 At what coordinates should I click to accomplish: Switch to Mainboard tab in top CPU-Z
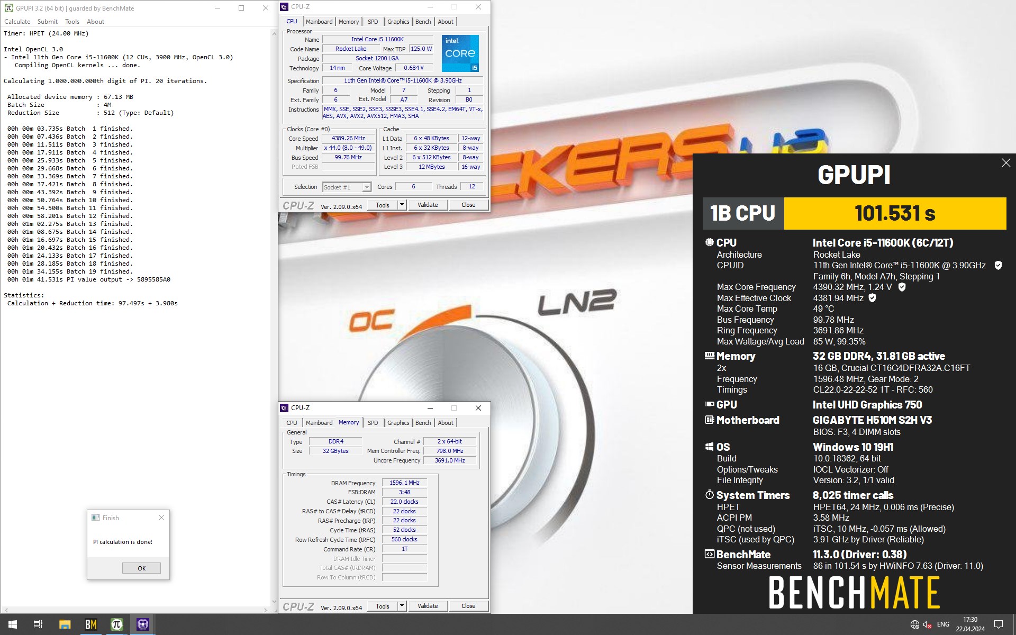(x=319, y=22)
